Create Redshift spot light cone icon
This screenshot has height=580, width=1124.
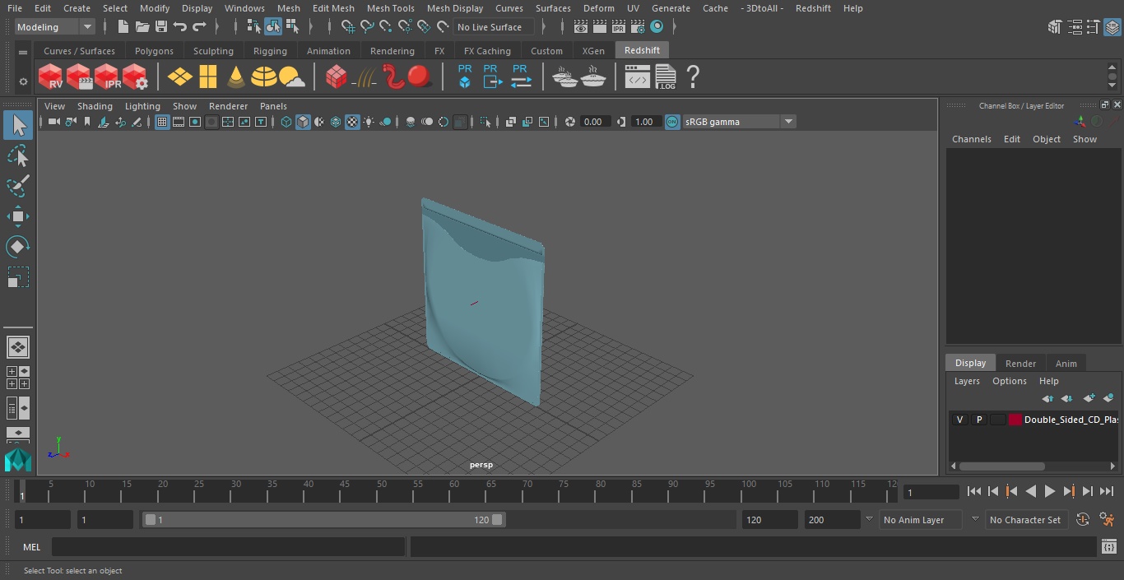(x=236, y=77)
